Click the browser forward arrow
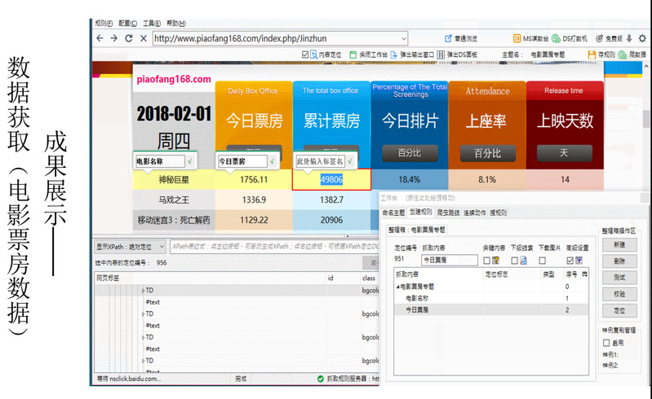The image size is (652, 399). pyautogui.click(x=114, y=38)
